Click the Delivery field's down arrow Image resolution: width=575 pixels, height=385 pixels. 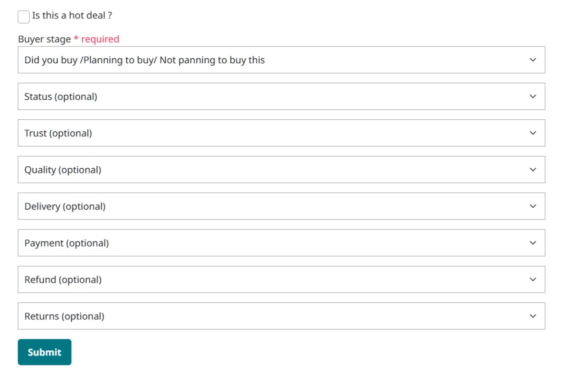click(x=533, y=206)
